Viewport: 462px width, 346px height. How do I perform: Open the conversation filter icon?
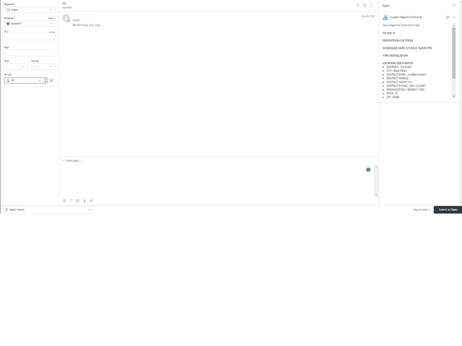(358, 5)
